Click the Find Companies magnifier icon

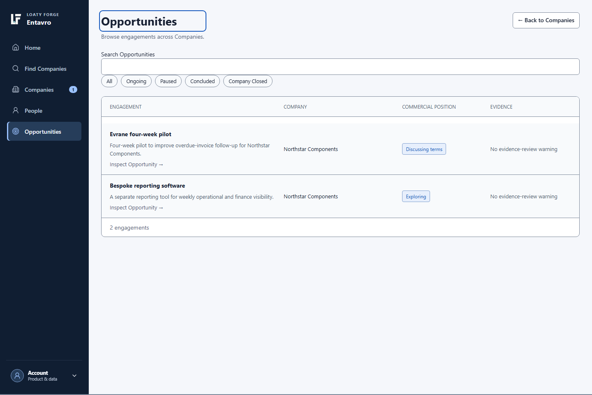[x=16, y=68]
